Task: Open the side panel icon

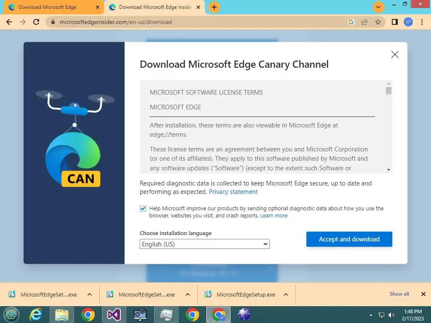Action: click(x=395, y=22)
